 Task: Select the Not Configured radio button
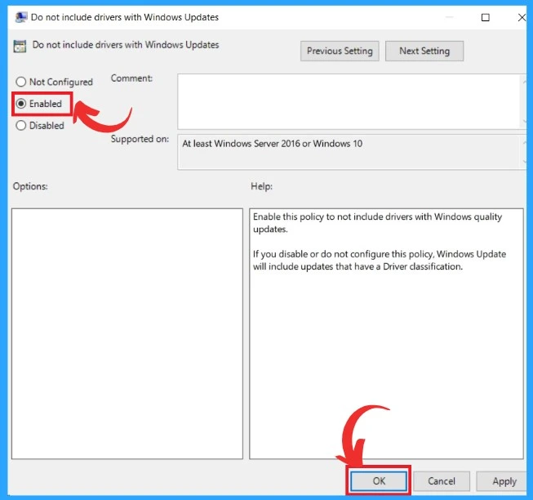[x=20, y=82]
